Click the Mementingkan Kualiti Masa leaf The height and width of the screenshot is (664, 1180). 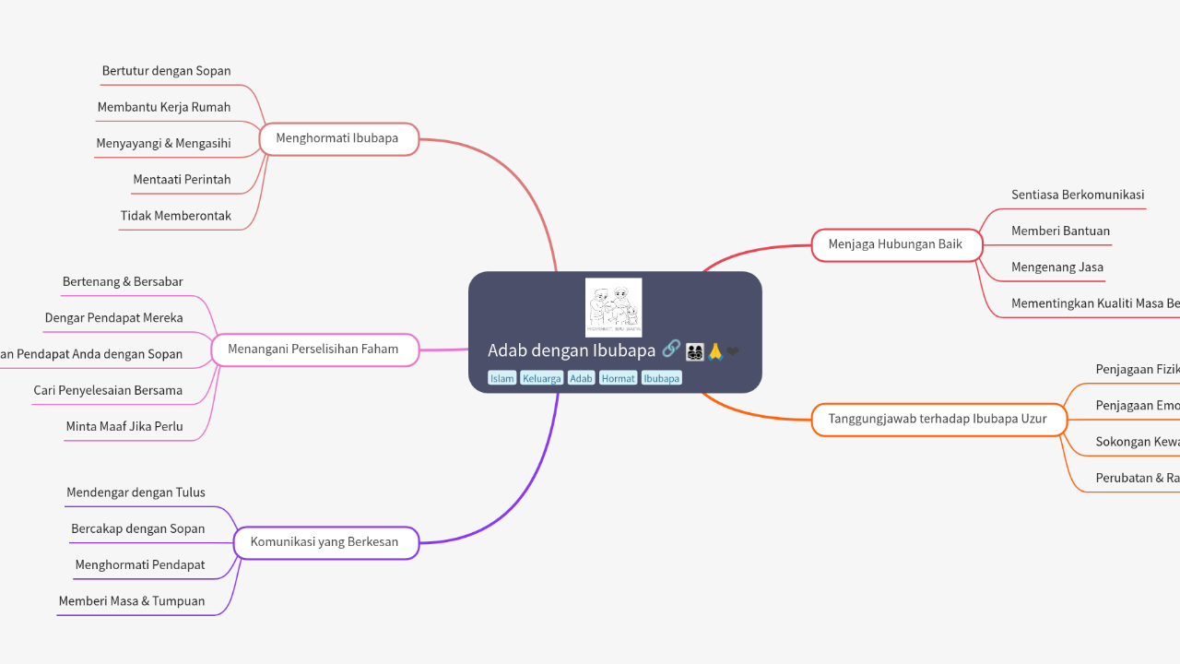[1095, 303]
